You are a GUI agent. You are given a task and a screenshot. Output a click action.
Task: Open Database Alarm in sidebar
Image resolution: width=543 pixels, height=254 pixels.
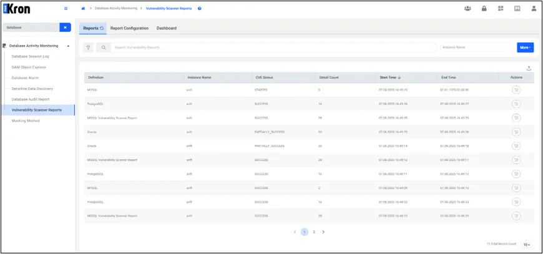point(25,78)
